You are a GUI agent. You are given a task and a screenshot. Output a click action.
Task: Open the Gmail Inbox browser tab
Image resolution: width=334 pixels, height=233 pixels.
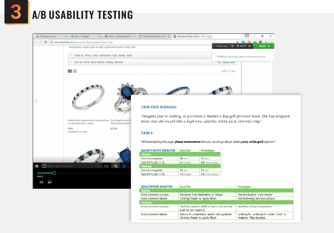pyautogui.click(x=120, y=36)
